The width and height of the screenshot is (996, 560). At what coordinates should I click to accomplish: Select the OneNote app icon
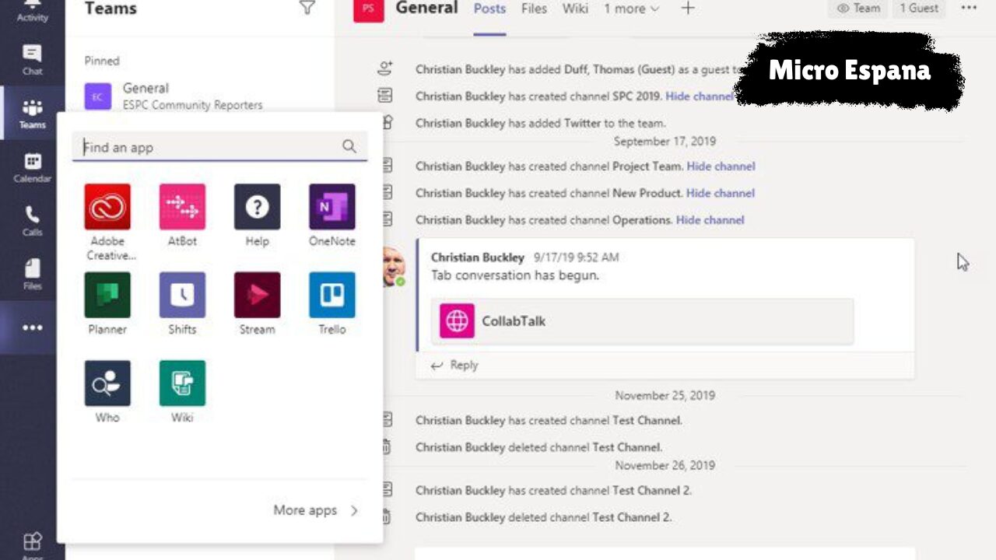point(331,207)
